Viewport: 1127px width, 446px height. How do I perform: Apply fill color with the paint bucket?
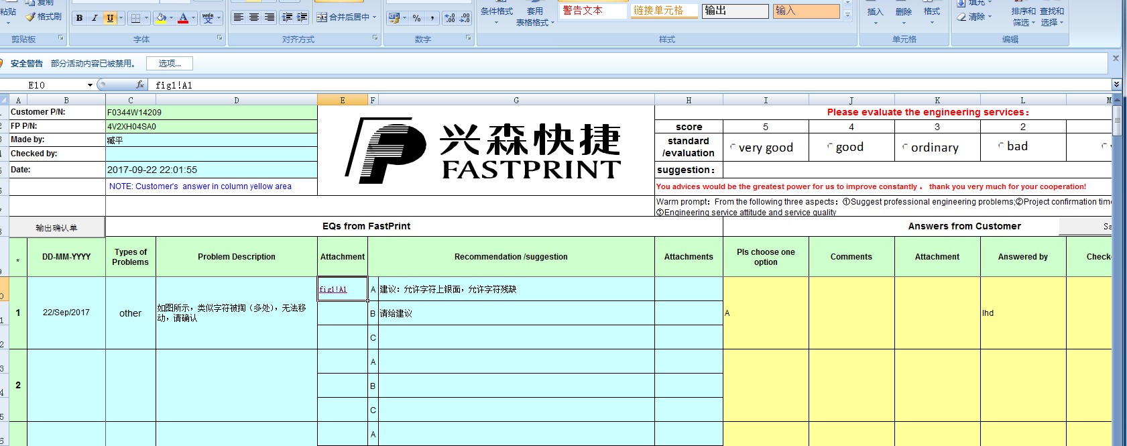tap(161, 18)
